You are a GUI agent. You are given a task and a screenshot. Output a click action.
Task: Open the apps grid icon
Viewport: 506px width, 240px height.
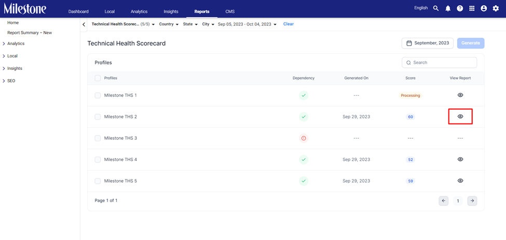[x=472, y=9]
